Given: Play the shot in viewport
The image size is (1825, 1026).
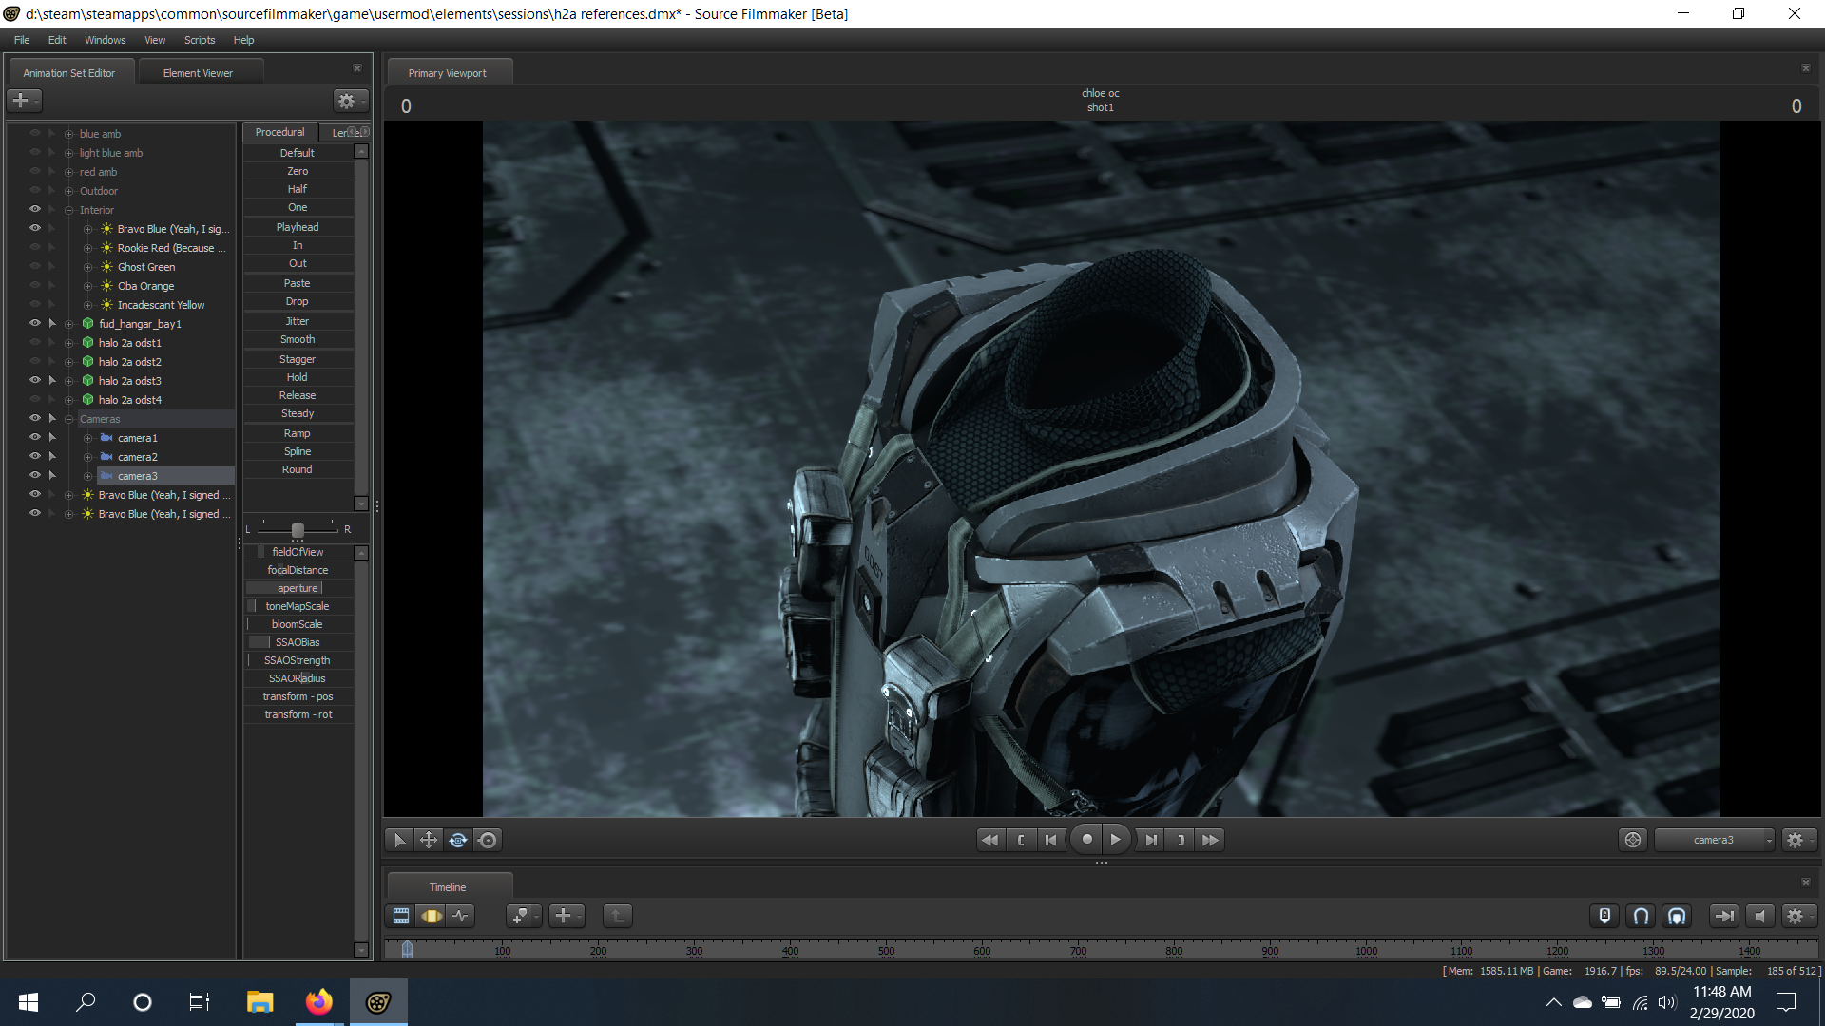Looking at the screenshot, I should [1116, 839].
